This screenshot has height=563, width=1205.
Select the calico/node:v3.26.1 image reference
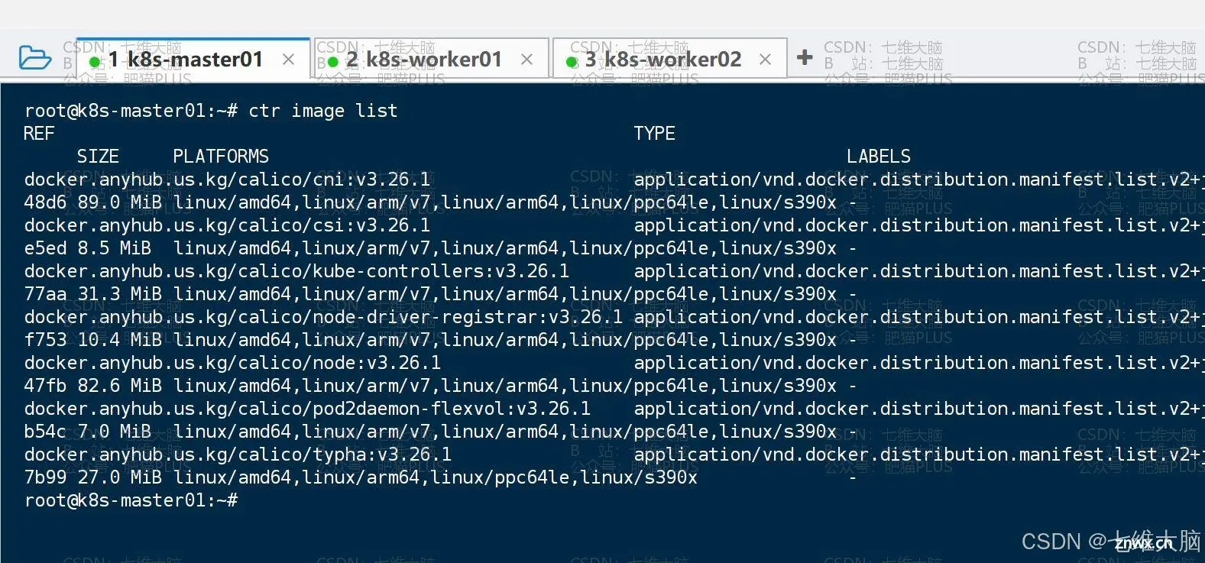pos(232,363)
